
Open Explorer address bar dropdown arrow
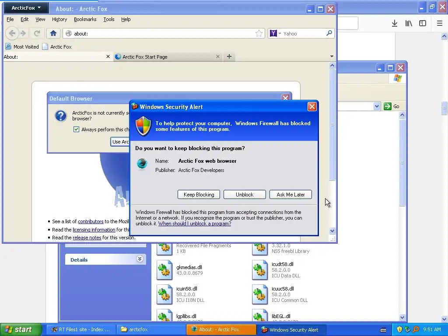point(377,106)
